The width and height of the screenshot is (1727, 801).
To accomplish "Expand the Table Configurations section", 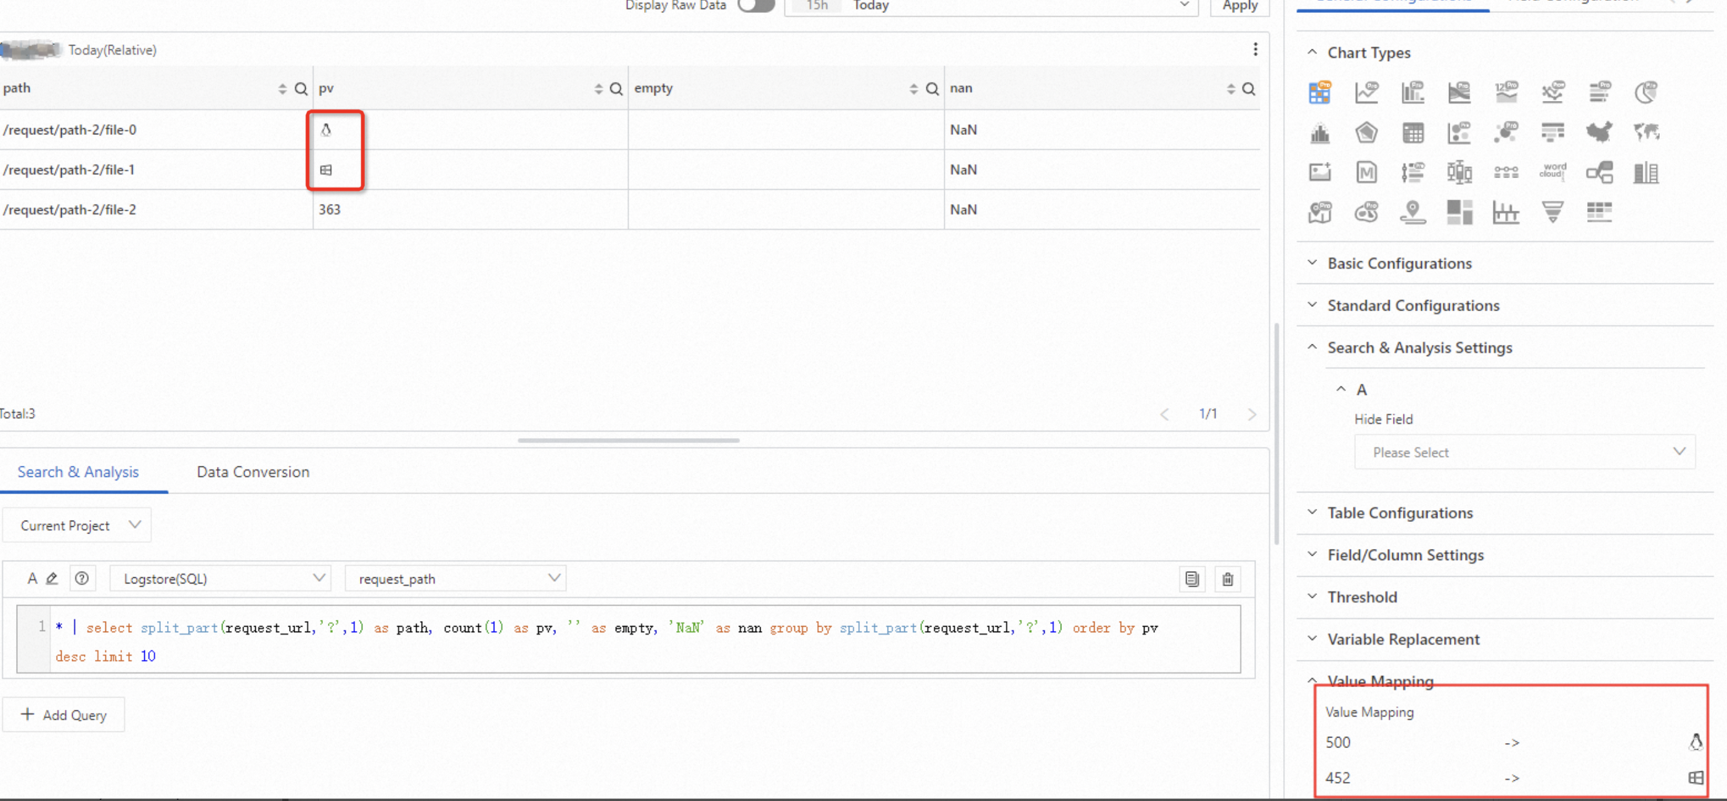I will point(1400,513).
